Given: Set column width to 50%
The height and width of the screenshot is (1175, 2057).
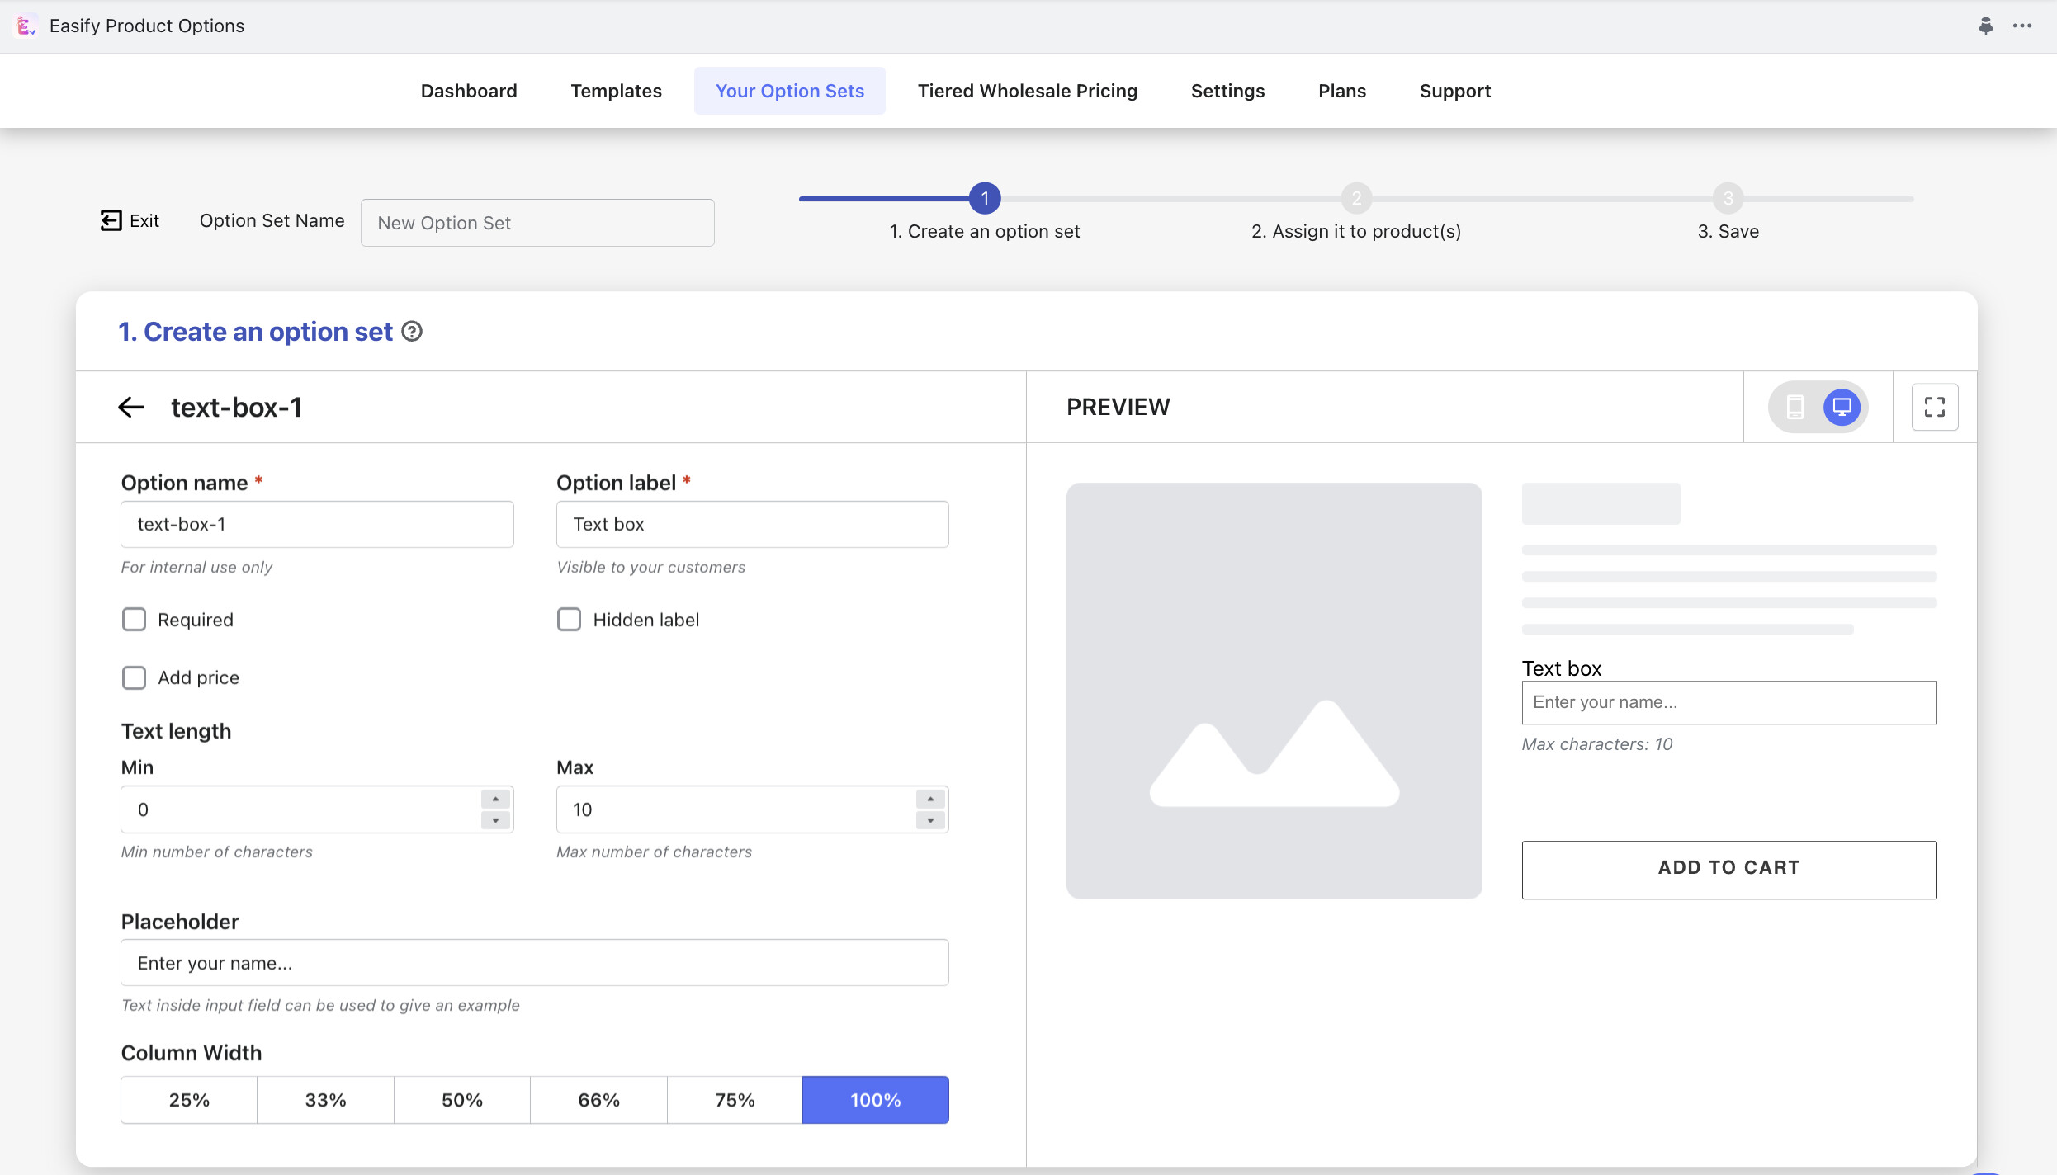Looking at the screenshot, I should [x=461, y=1100].
